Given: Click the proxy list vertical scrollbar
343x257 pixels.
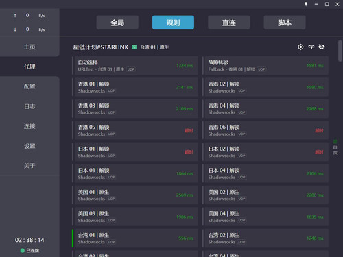Looking at the screenshot, I should point(340,51).
